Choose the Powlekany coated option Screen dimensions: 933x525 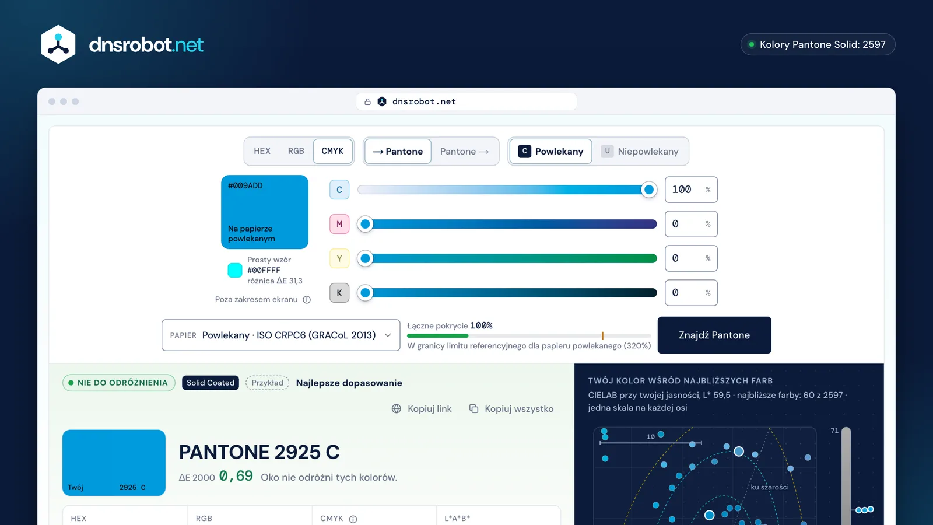coord(550,152)
